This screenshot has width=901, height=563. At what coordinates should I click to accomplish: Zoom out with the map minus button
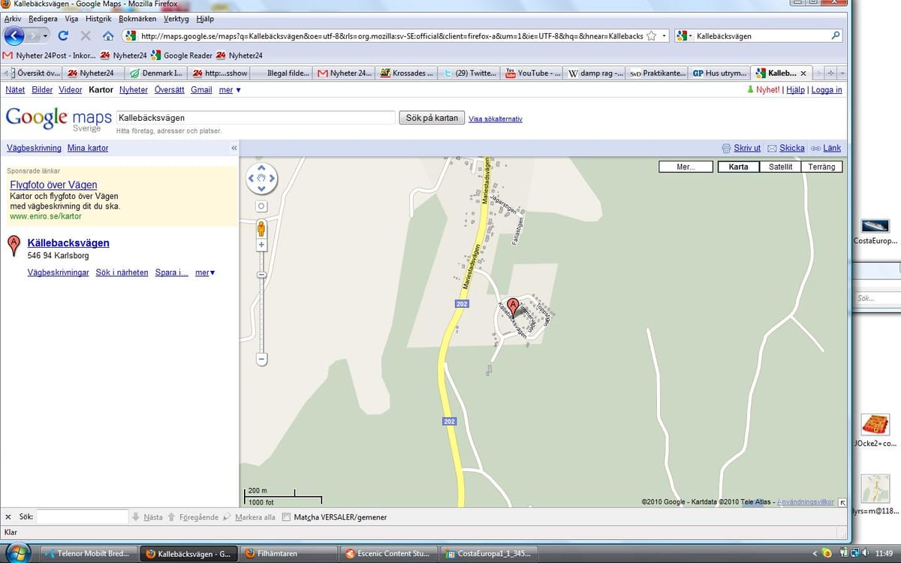261,360
